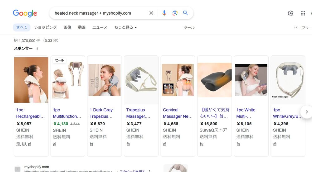This screenshot has height=172, width=312.
Task: Start voice search with microphone icon
Action: (x=164, y=13)
